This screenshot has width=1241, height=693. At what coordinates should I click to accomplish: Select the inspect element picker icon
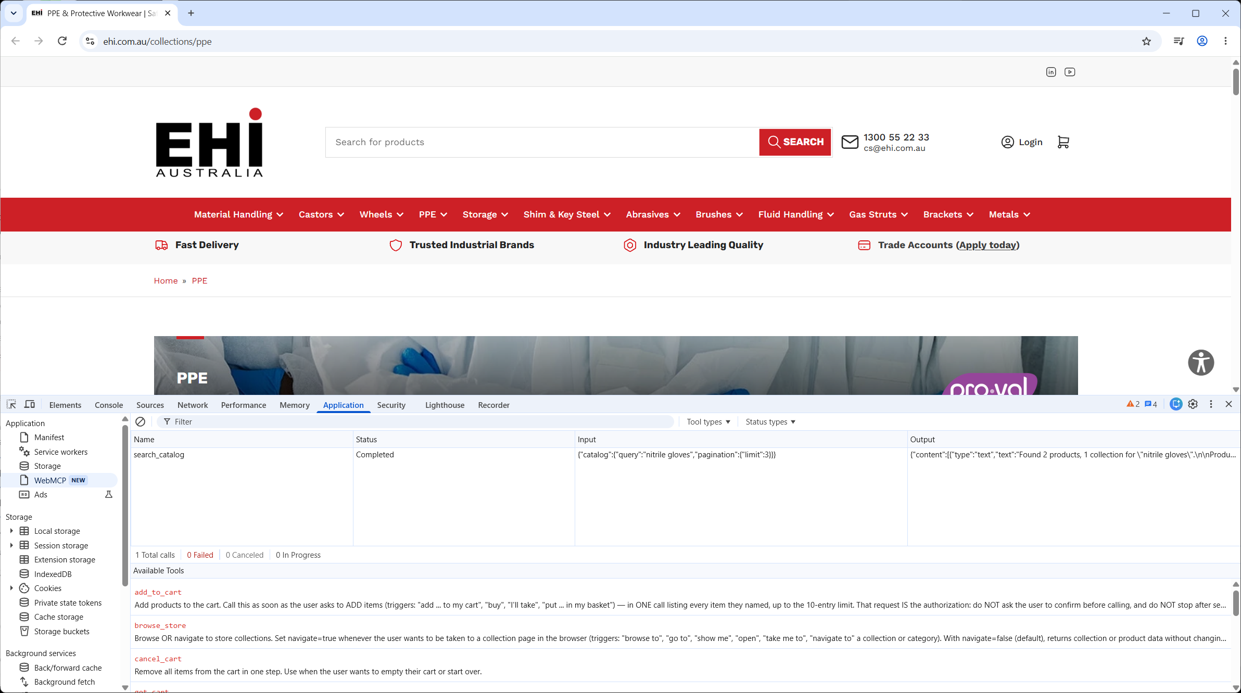(11, 404)
